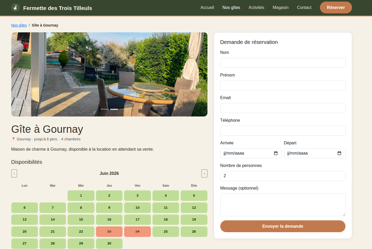Open the Arrivée date picker calendar icon
The height and width of the screenshot is (249, 372).
pos(276,153)
